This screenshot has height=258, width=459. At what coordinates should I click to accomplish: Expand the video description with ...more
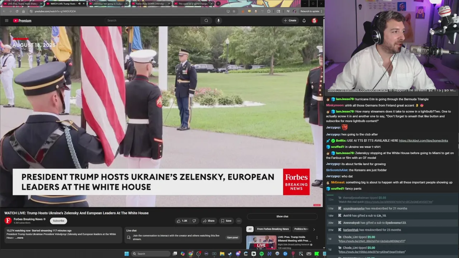(x=19, y=238)
